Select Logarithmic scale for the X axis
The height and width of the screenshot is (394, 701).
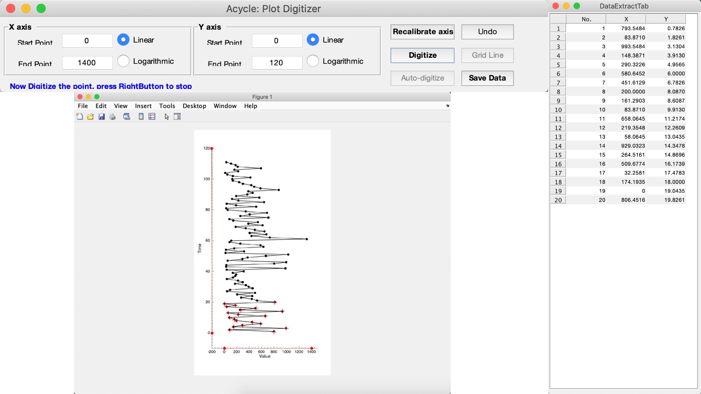[x=124, y=61]
